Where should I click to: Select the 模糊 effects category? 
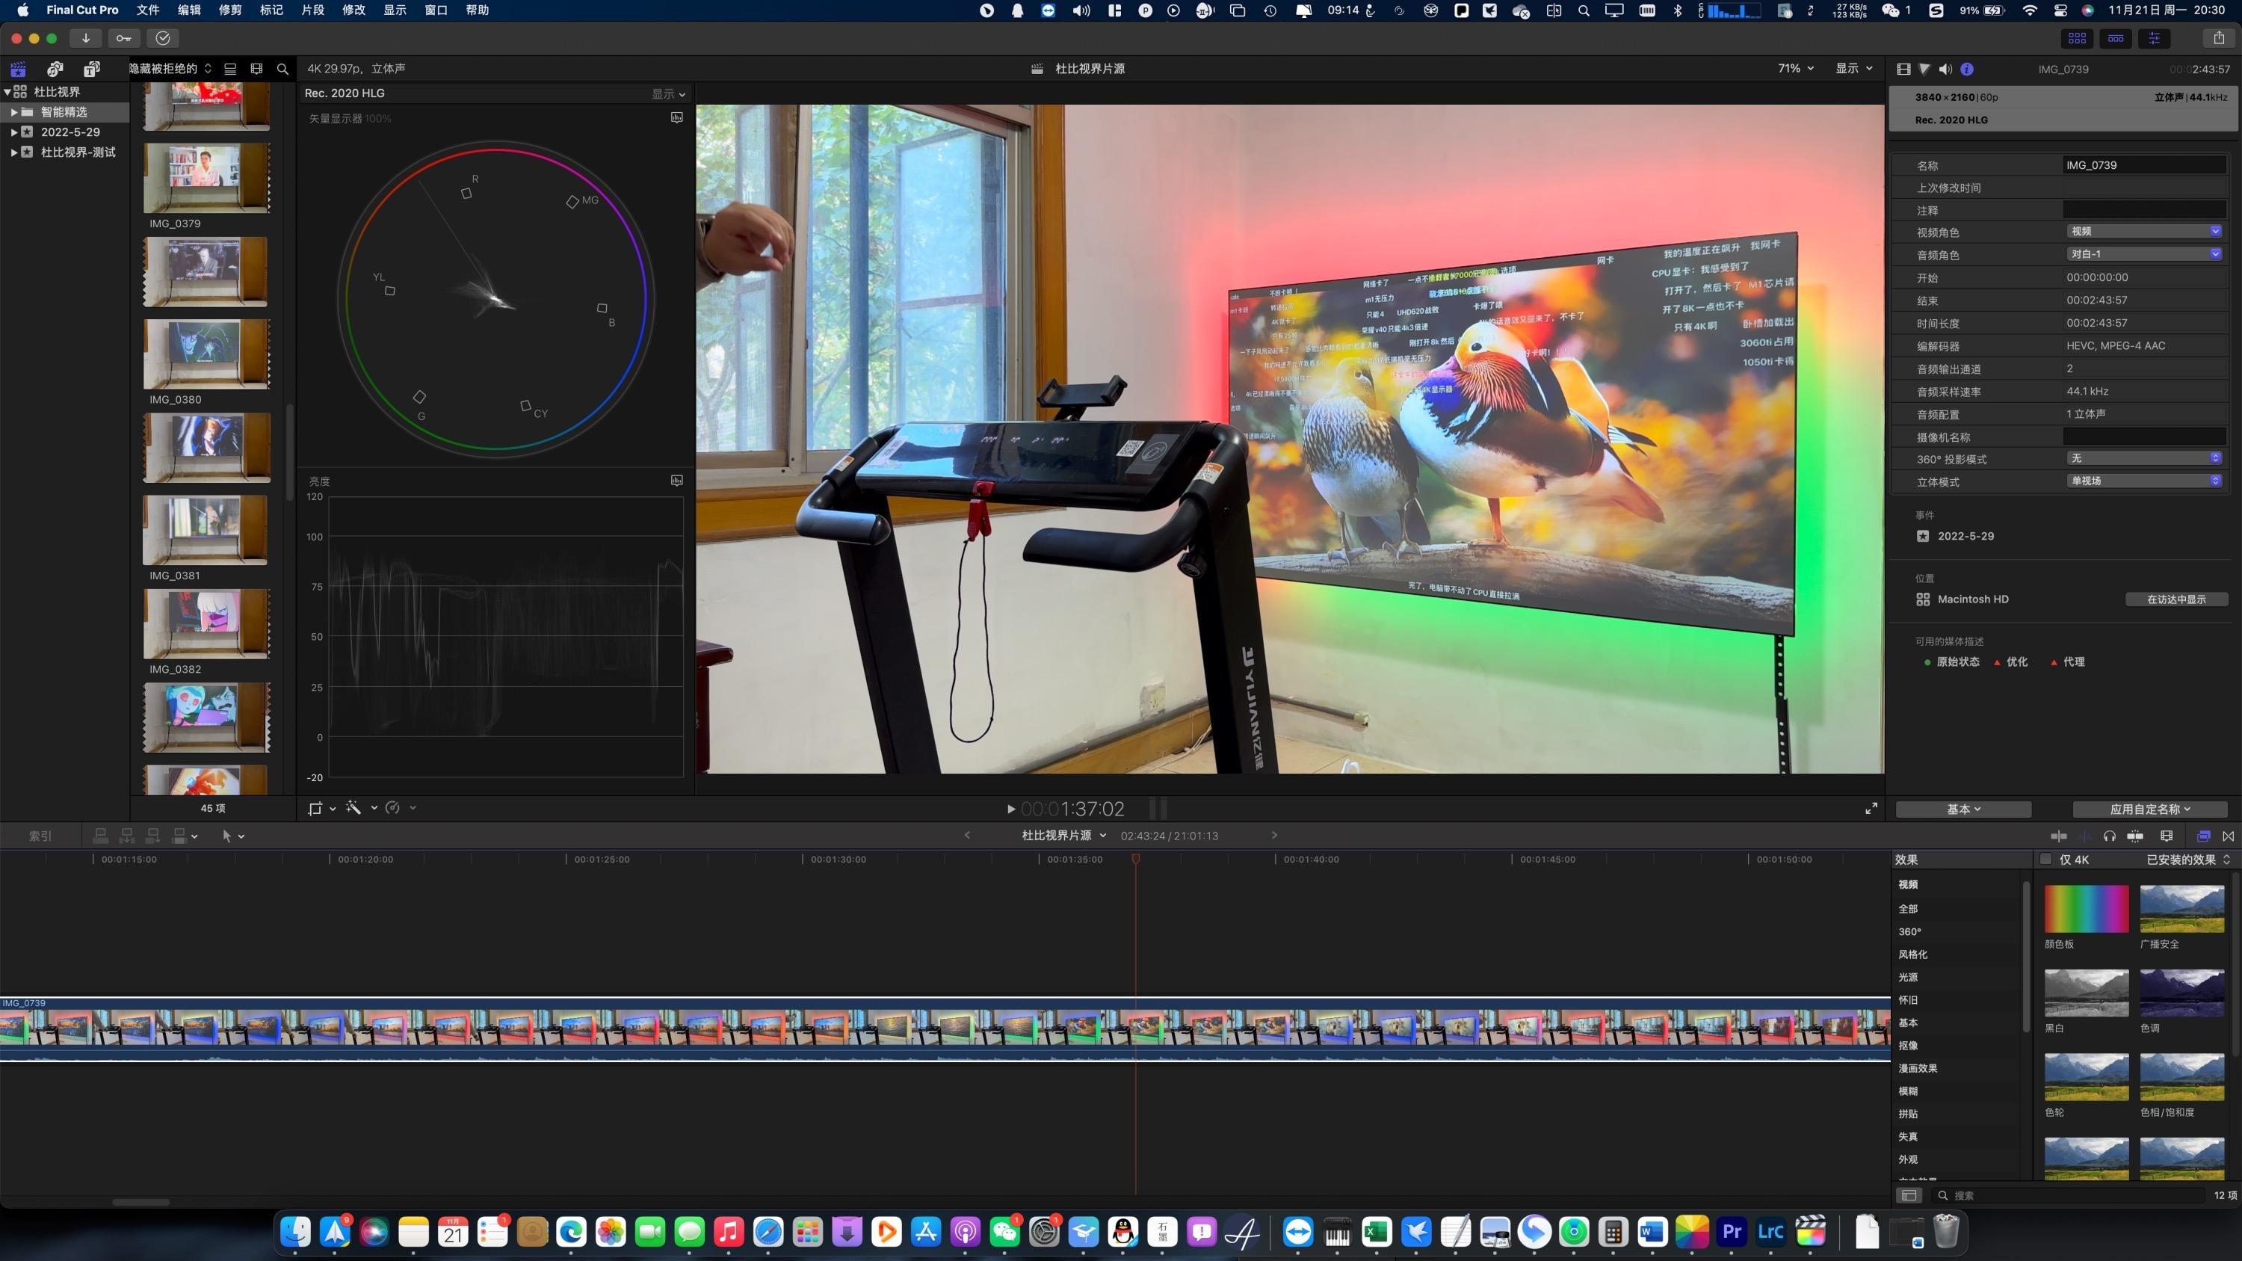tap(1908, 1091)
